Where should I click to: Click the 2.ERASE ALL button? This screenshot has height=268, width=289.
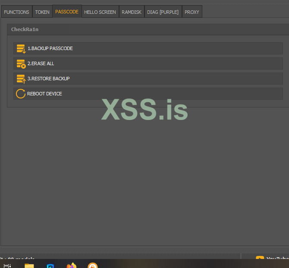tap(148, 63)
